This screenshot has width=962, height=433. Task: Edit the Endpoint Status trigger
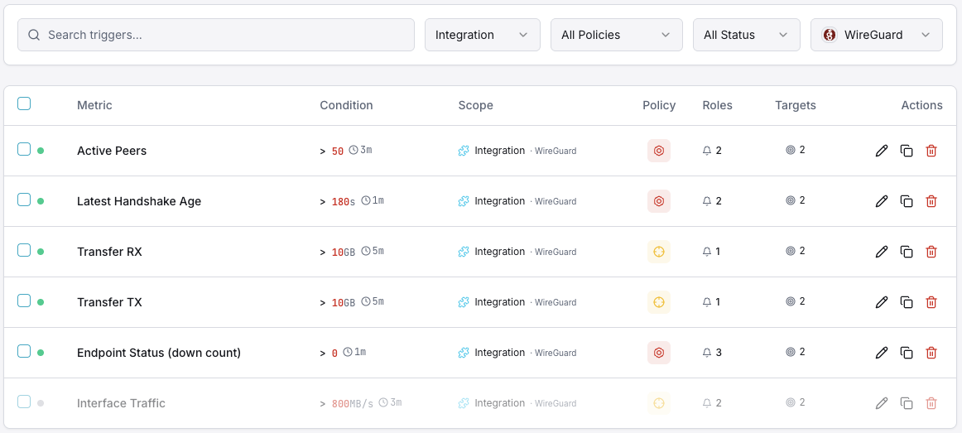click(x=882, y=353)
